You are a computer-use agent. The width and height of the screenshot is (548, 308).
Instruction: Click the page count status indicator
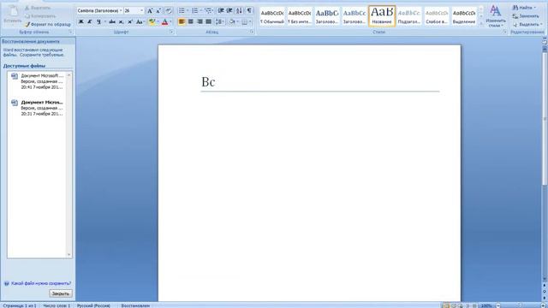[x=19, y=305]
